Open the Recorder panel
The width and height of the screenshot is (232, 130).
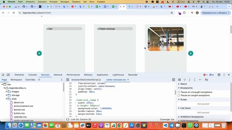(x=133, y=75)
